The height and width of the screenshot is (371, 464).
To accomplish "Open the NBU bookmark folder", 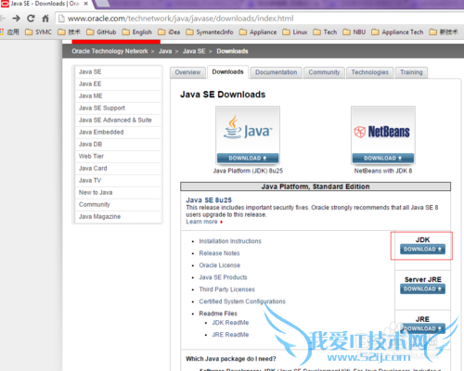I will click(x=354, y=32).
